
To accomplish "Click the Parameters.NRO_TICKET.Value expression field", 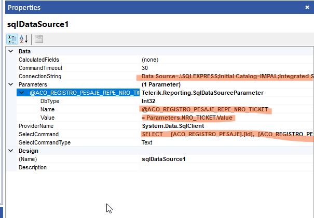I will 188,118.
